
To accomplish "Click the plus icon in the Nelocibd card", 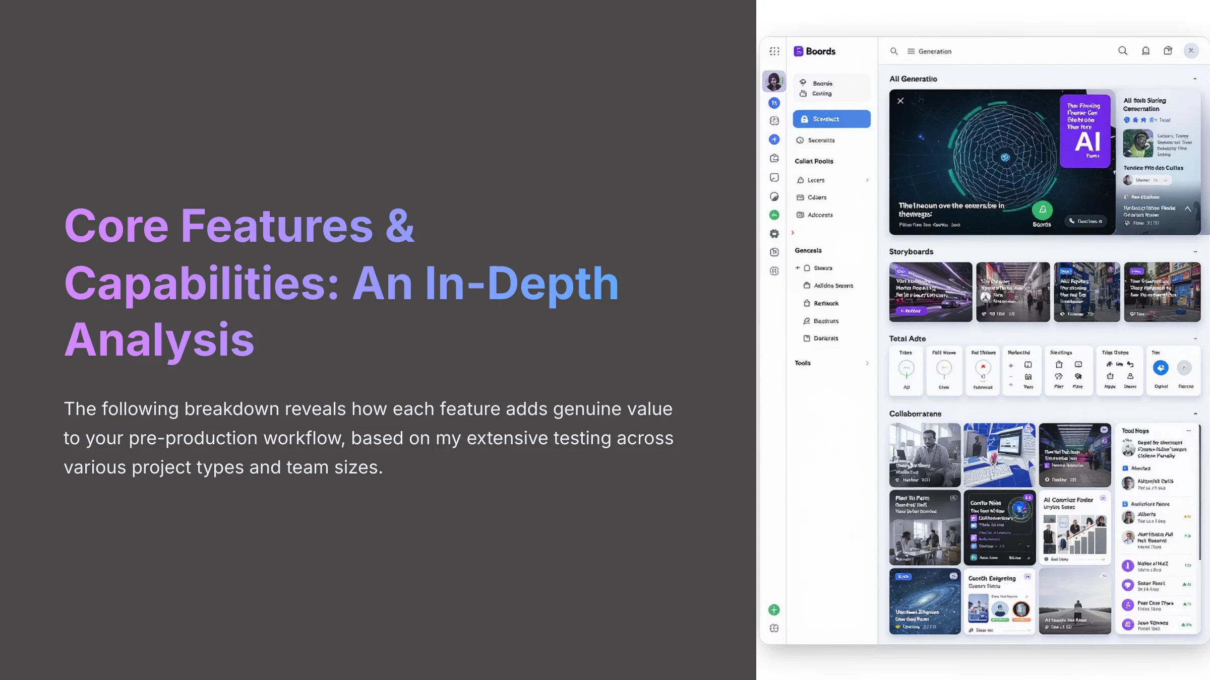I will pos(1010,366).
